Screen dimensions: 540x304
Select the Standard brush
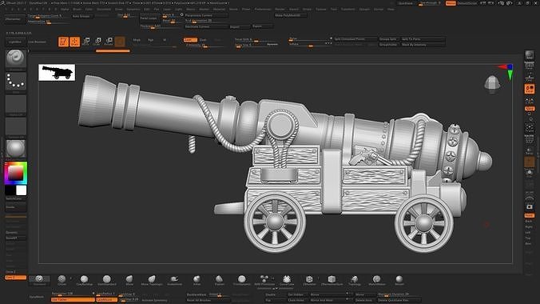pos(39,280)
